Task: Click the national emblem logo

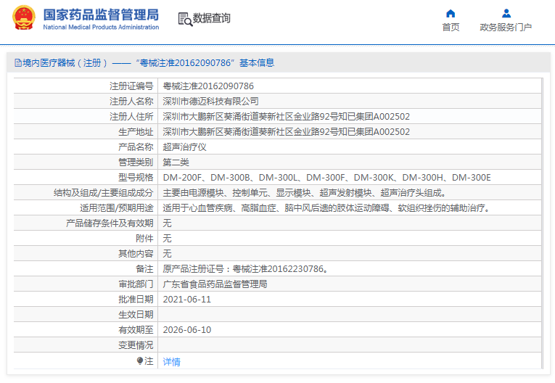Action: [24, 17]
